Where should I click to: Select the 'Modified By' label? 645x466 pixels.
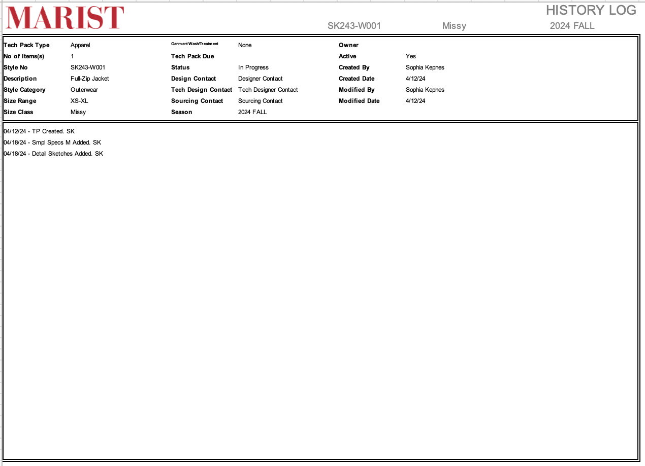[357, 90]
